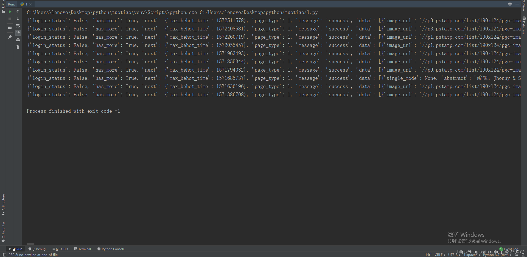Screen dimensions: 527x257
Task: Click the output line with max_behot_time 1572408581
Action: tap(274, 29)
